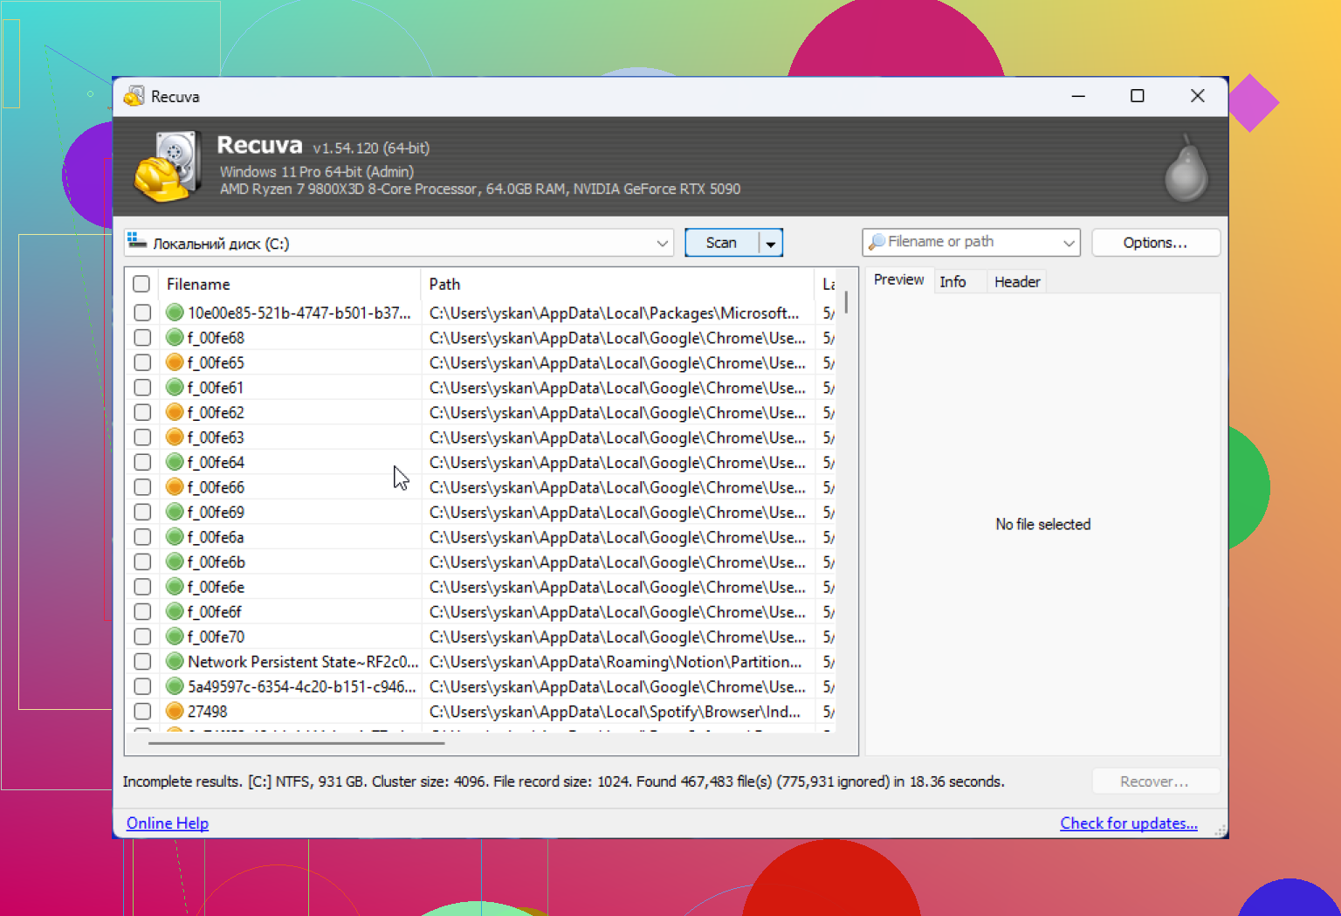Click the Recover button
The width and height of the screenshot is (1341, 916).
[1154, 782]
